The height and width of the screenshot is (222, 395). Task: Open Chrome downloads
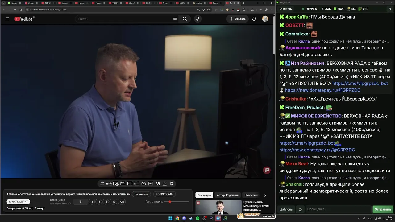pyautogui.click(x=252, y=10)
